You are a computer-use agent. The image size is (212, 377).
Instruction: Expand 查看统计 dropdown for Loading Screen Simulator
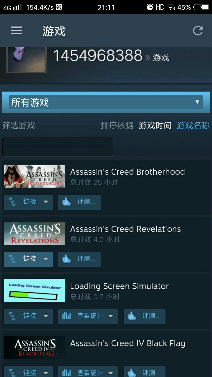88,316
